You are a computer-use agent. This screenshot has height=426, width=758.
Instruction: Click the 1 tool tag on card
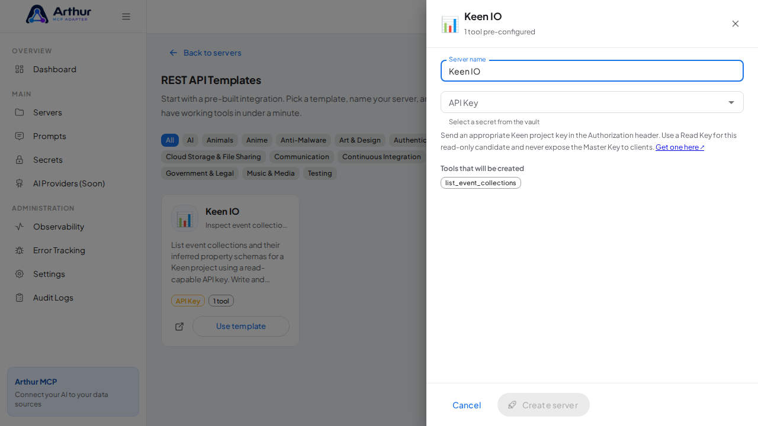[221, 301]
